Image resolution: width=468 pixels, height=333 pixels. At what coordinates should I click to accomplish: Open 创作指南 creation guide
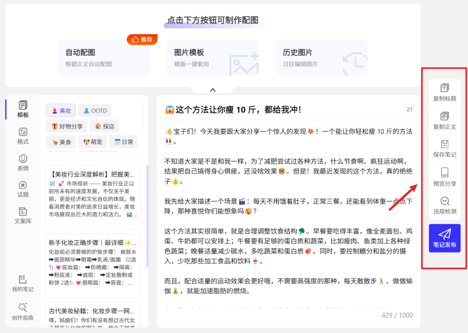(23, 311)
